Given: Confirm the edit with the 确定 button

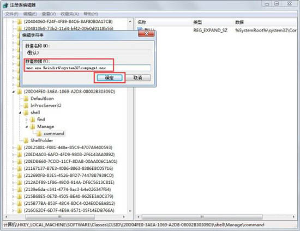Looking at the screenshot, I should (110, 78).
